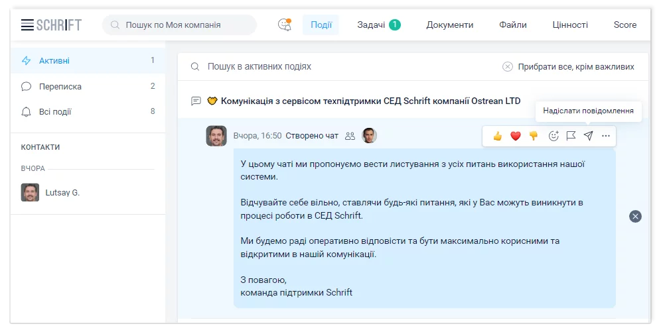
Task: Open the add emoji reaction picker
Action: click(553, 136)
